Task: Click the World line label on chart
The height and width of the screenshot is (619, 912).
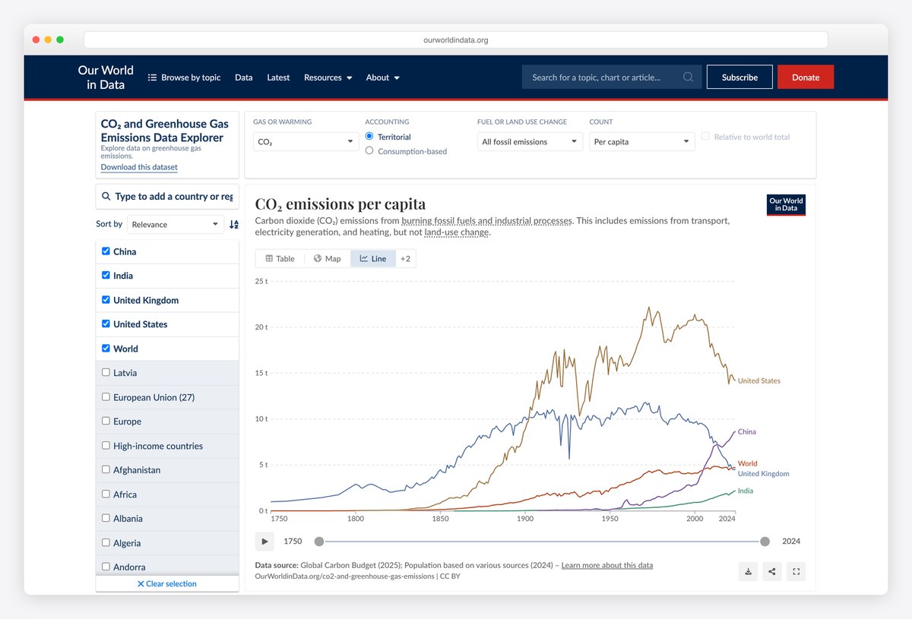Action: click(747, 463)
